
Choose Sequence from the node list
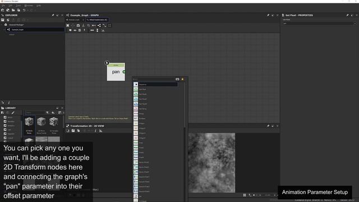click(155, 84)
